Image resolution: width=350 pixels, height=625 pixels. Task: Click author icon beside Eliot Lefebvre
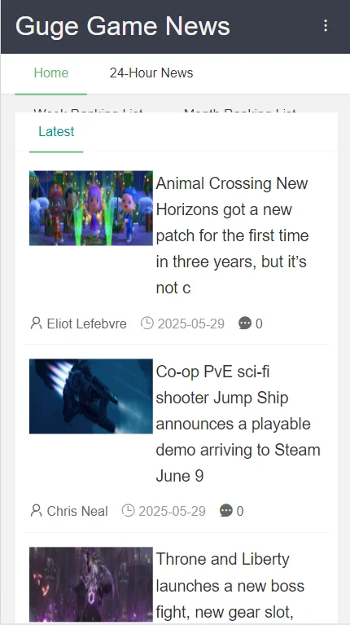[37, 323]
